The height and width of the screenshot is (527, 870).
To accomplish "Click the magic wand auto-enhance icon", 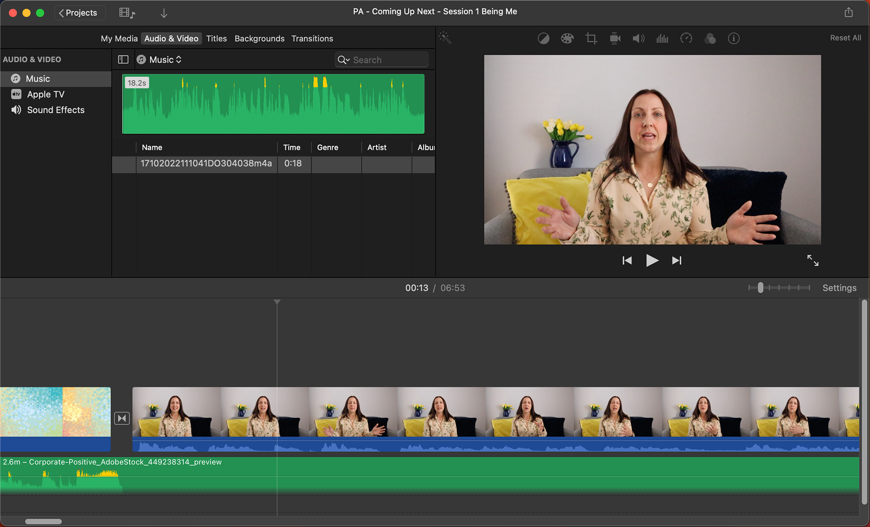I will (x=445, y=38).
